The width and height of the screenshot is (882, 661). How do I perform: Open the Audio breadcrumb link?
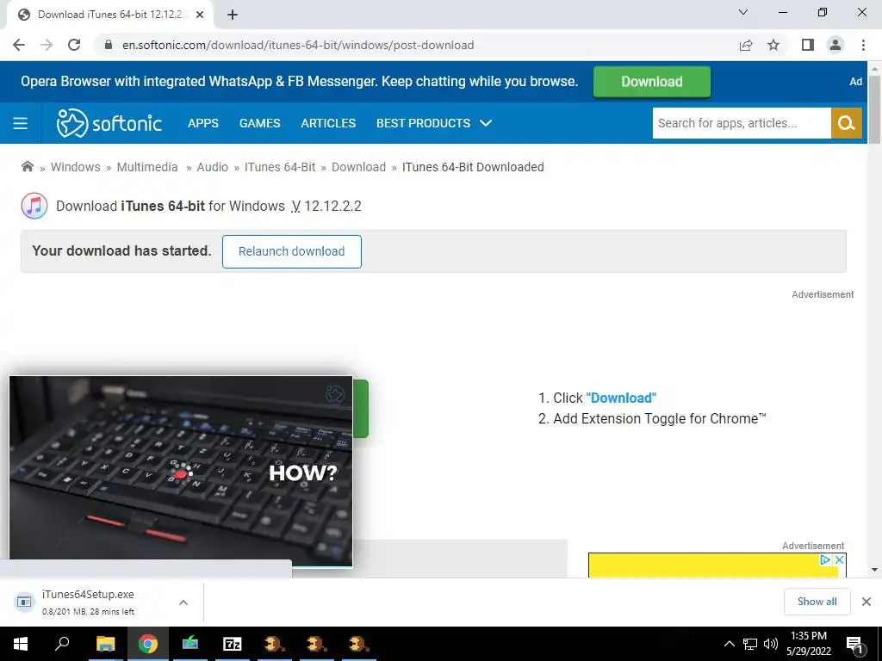click(212, 167)
